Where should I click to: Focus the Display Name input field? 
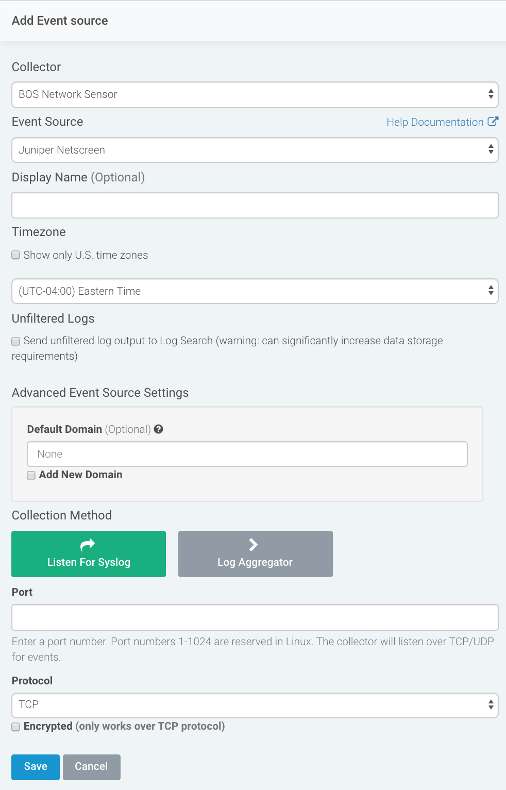coord(255,205)
